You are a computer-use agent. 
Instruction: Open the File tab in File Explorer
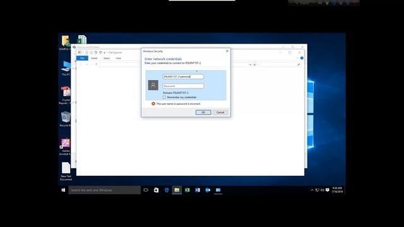point(82,59)
